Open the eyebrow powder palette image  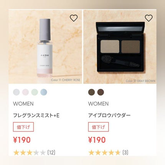[120, 47]
